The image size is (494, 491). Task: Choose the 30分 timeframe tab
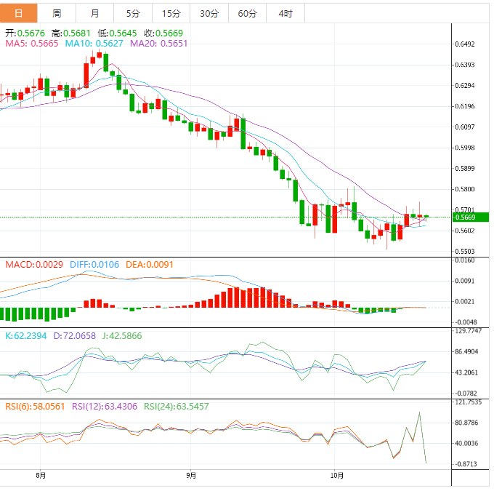(x=208, y=14)
